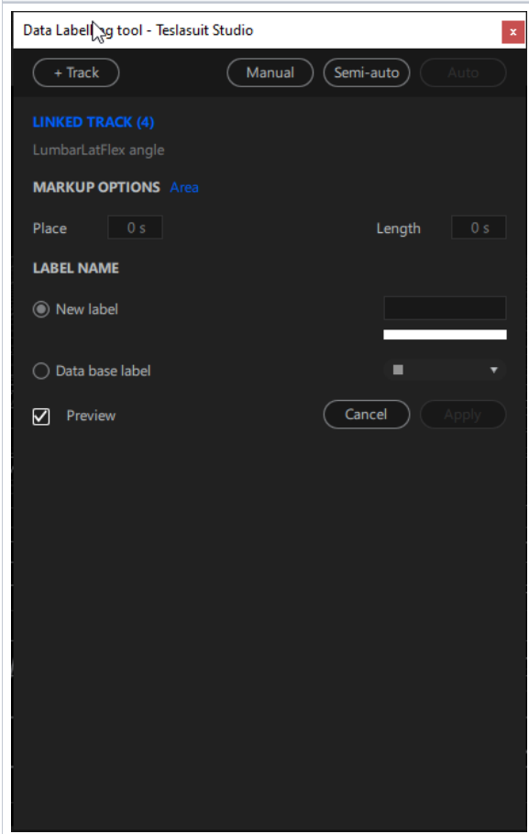Open the LINKED TRACK (4) heading
This screenshot has height=834, width=529.
click(94, 122)
